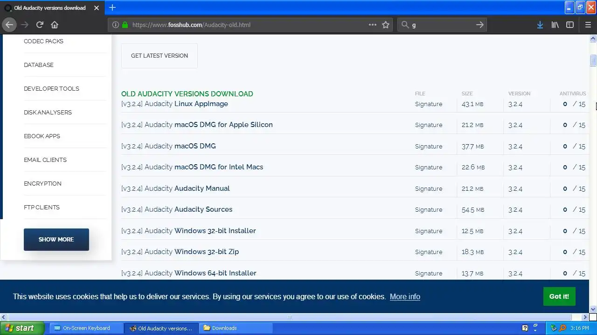Screen dimensions: 597x335
Task: Open the Windows Start button
Action: coord(22,328)
